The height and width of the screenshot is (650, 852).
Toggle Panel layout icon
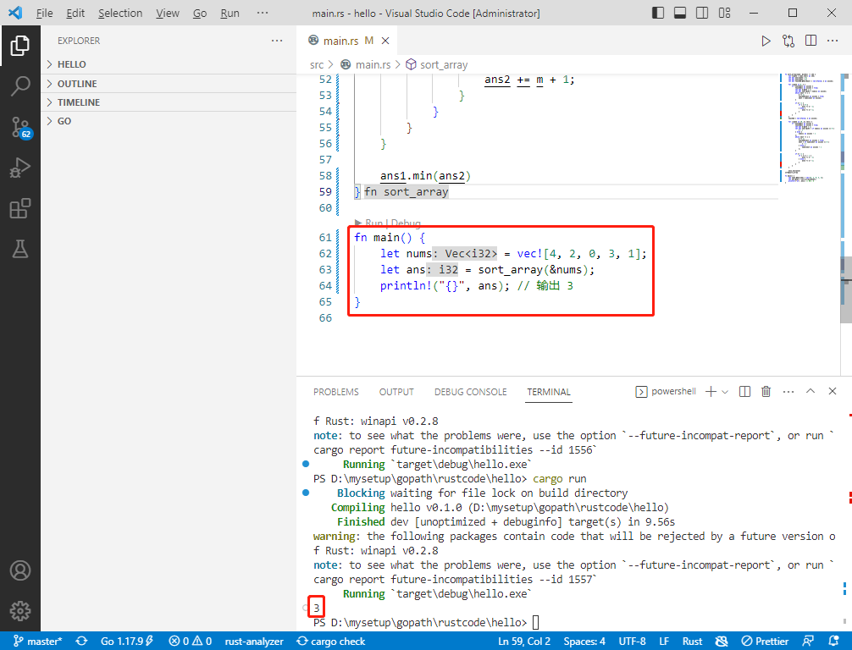point(680,13)
